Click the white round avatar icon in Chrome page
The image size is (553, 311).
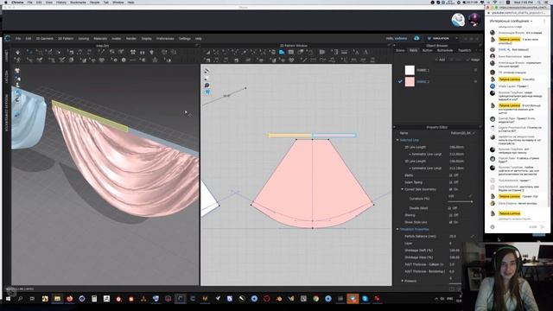coord(458,20)
